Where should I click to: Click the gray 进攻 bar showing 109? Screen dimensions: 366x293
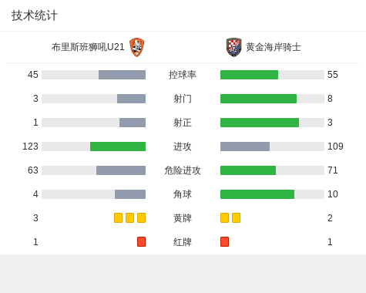[x=245, y=146]
